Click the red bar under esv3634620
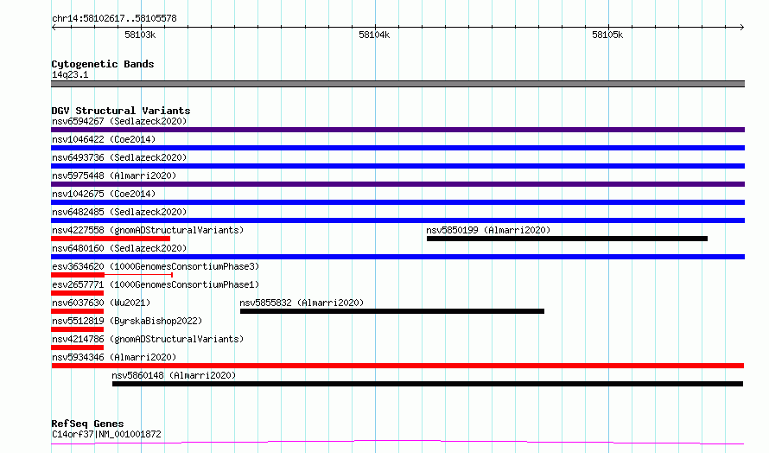 click(78, 275)
